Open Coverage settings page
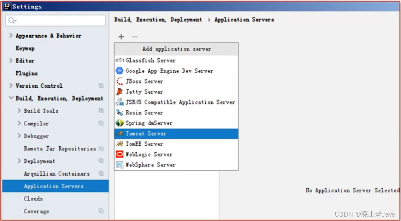The width and height of the screenshot is (401, 221). [36, 211]
